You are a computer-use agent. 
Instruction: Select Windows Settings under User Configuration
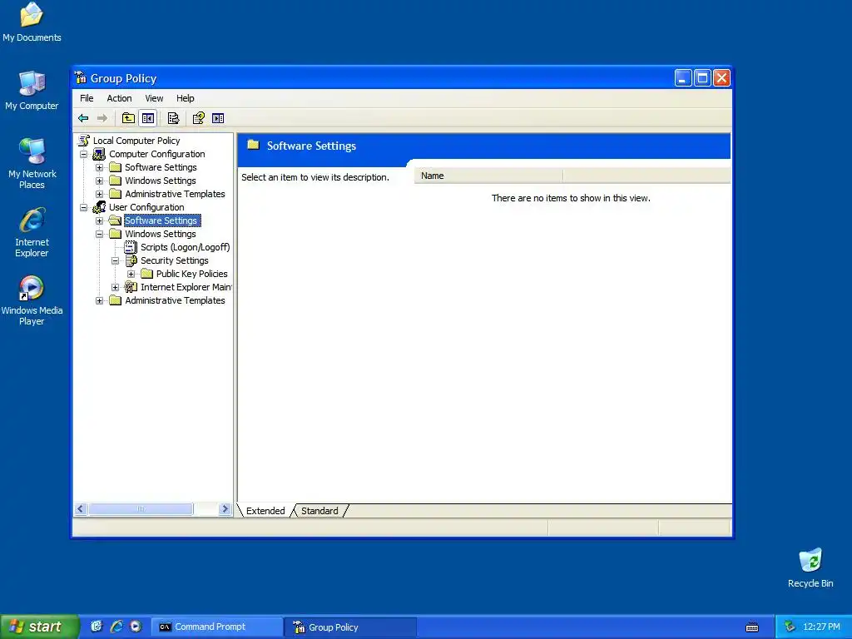[x=161, y=234]
